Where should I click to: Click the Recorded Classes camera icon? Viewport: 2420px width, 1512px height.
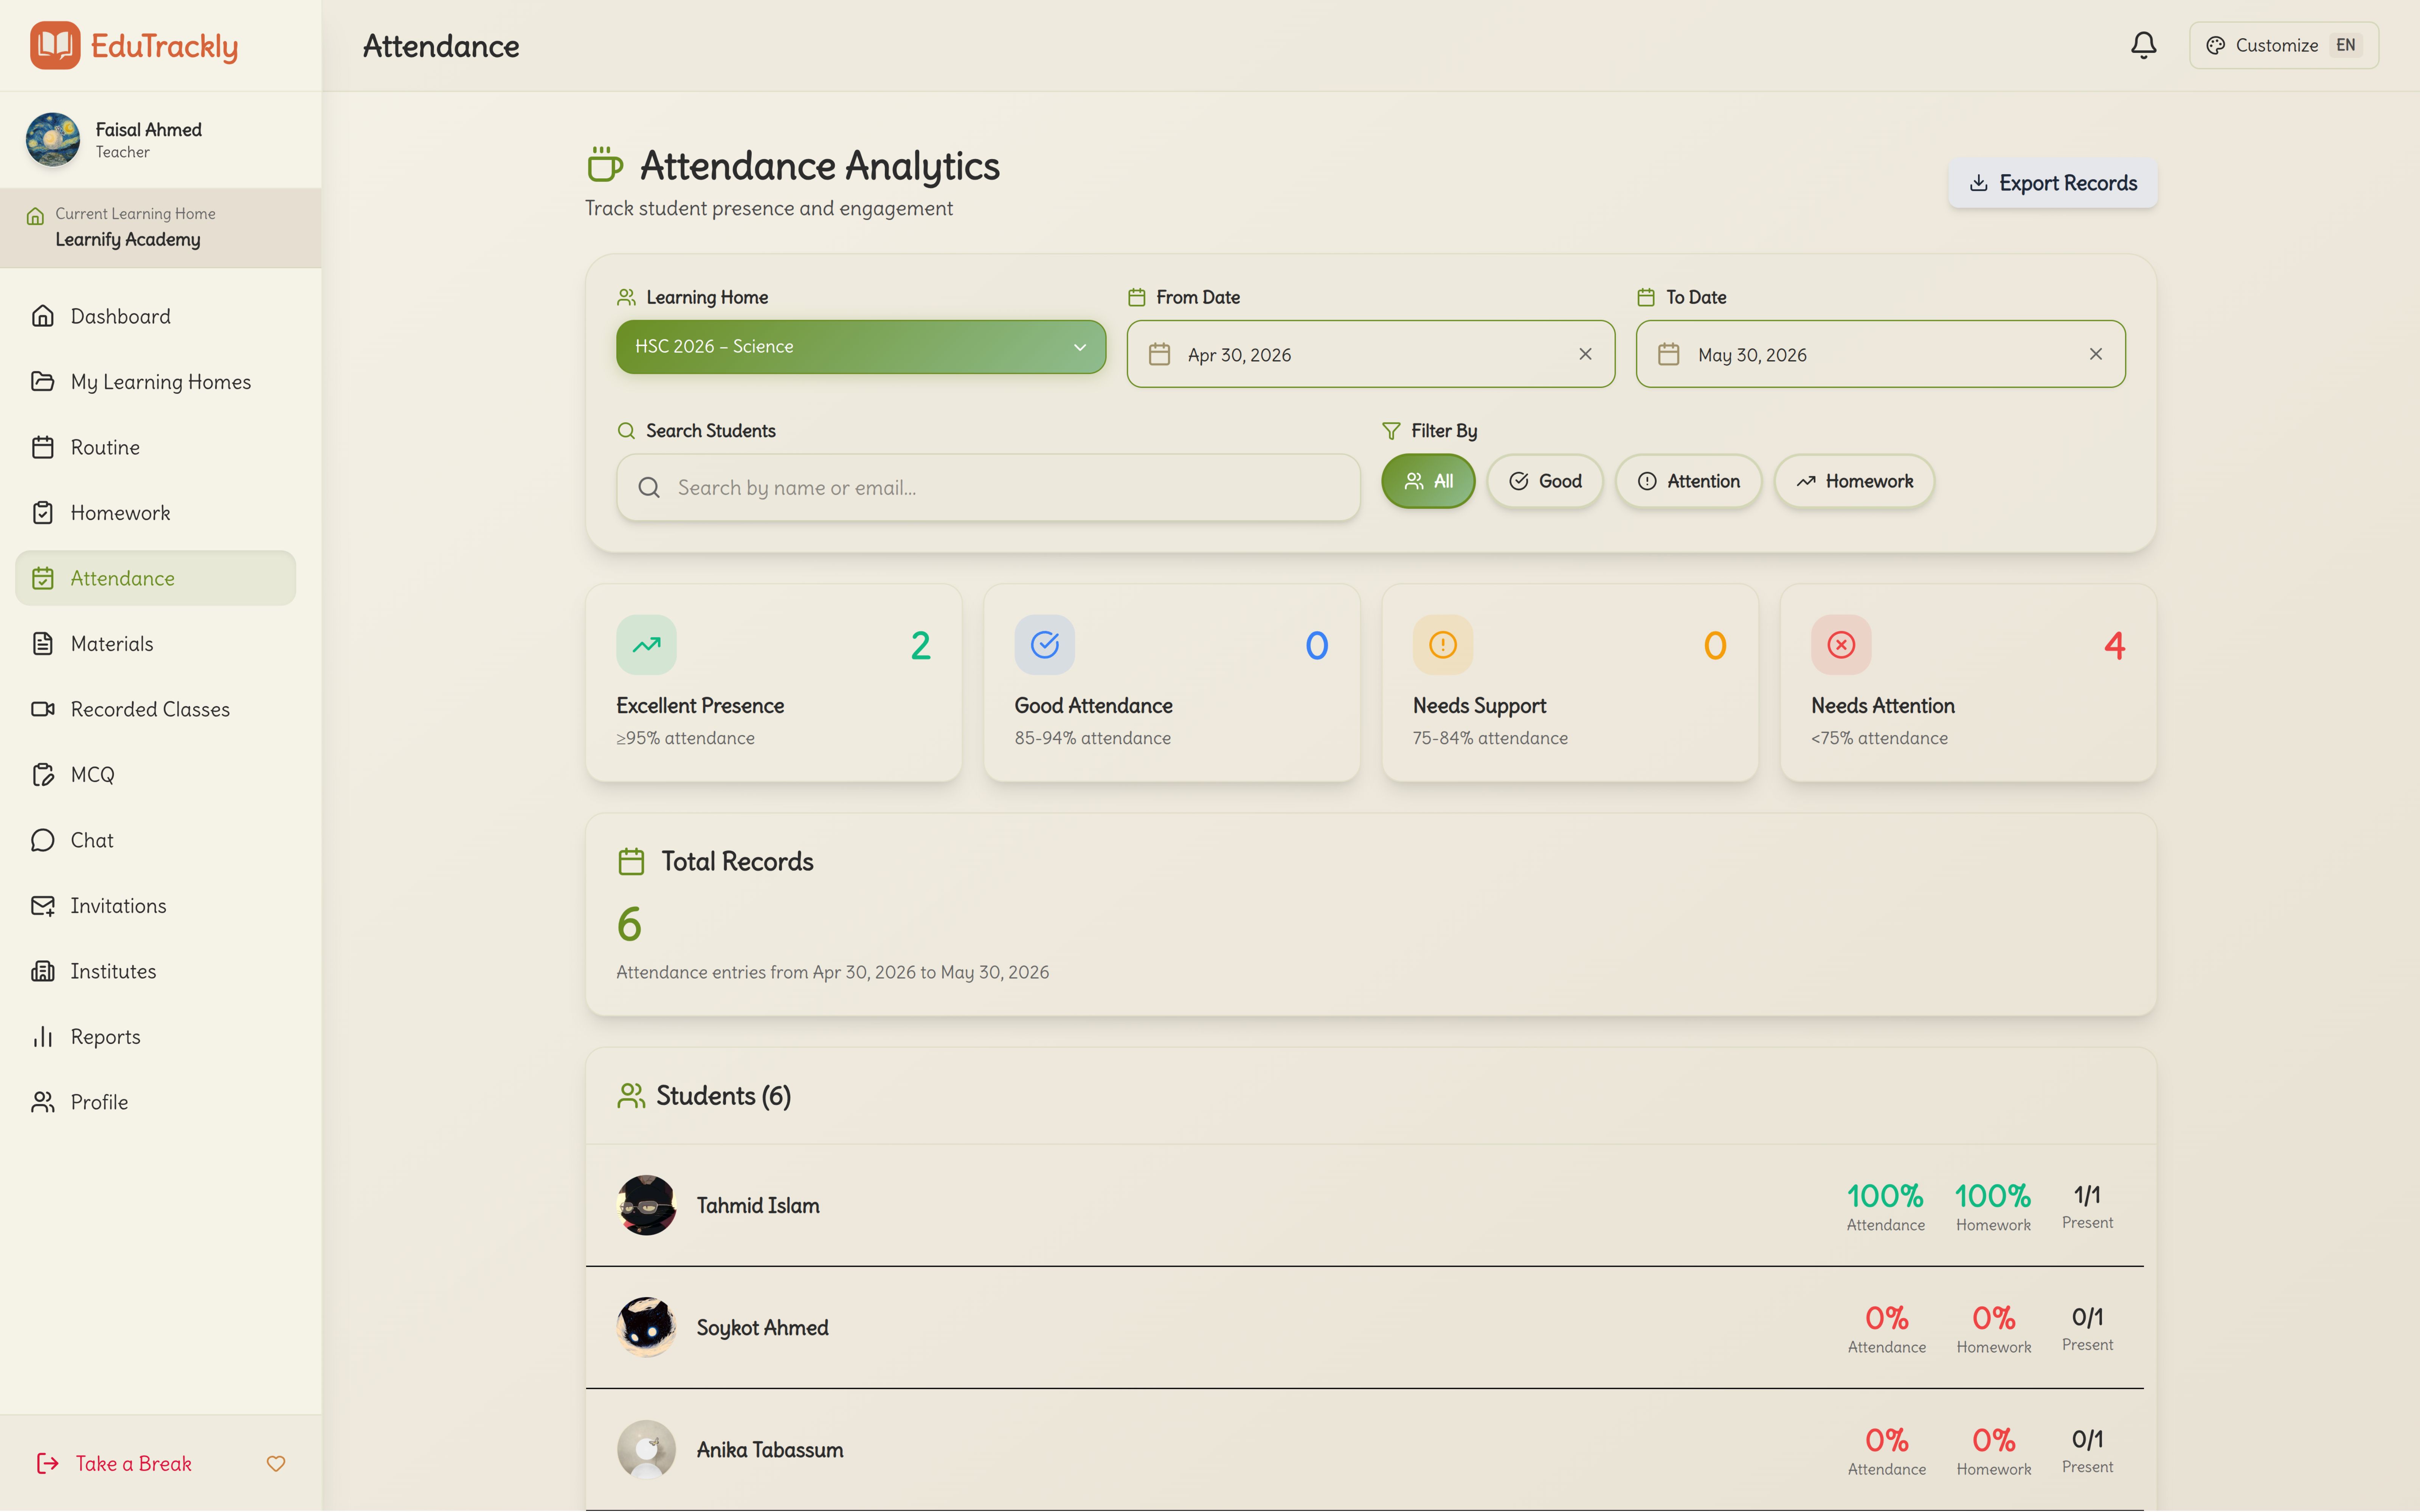pos(42,709)
